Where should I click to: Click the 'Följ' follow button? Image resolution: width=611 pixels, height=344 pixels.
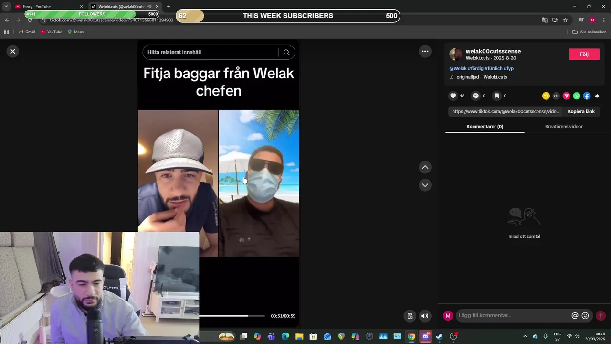pos(584,54)
